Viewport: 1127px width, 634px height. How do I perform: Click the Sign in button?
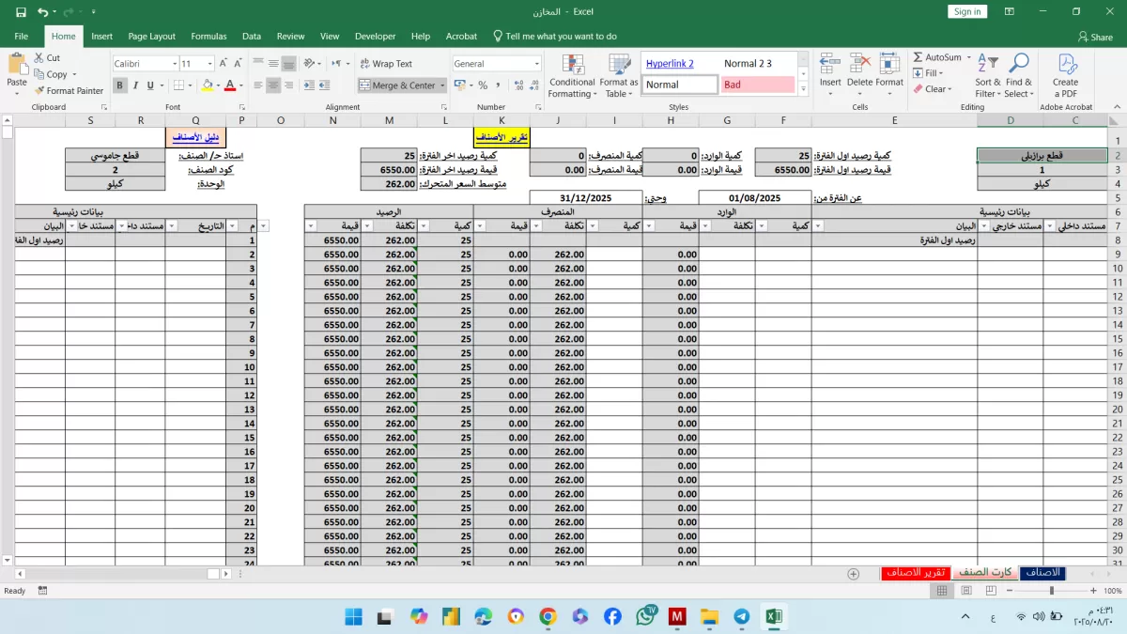(x=966, y=12)
